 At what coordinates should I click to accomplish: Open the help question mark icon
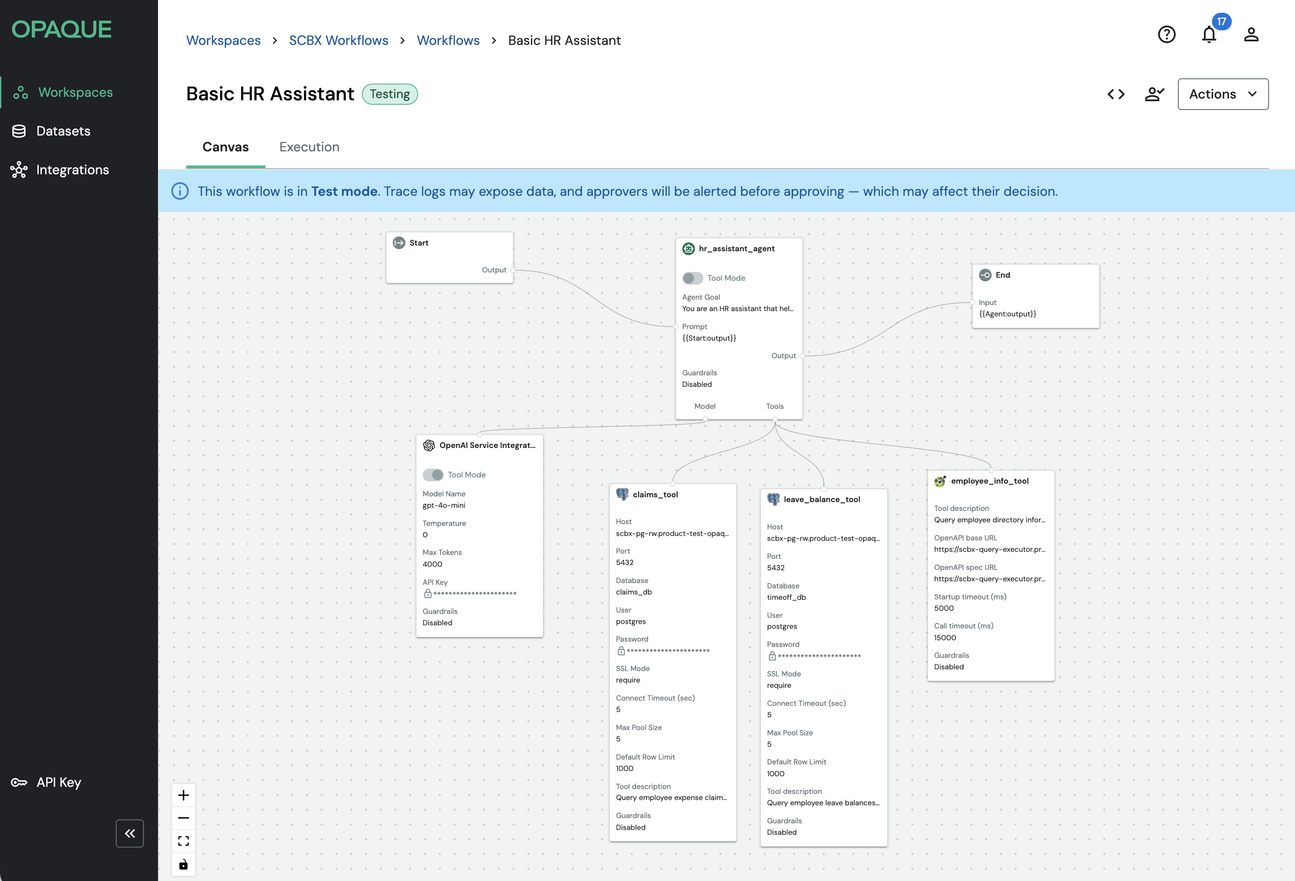(x=1166, y=35)
